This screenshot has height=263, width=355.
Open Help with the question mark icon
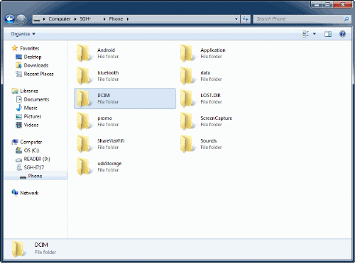342,34
